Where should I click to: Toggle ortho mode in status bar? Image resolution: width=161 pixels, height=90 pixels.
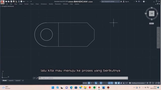coord(98,83)
